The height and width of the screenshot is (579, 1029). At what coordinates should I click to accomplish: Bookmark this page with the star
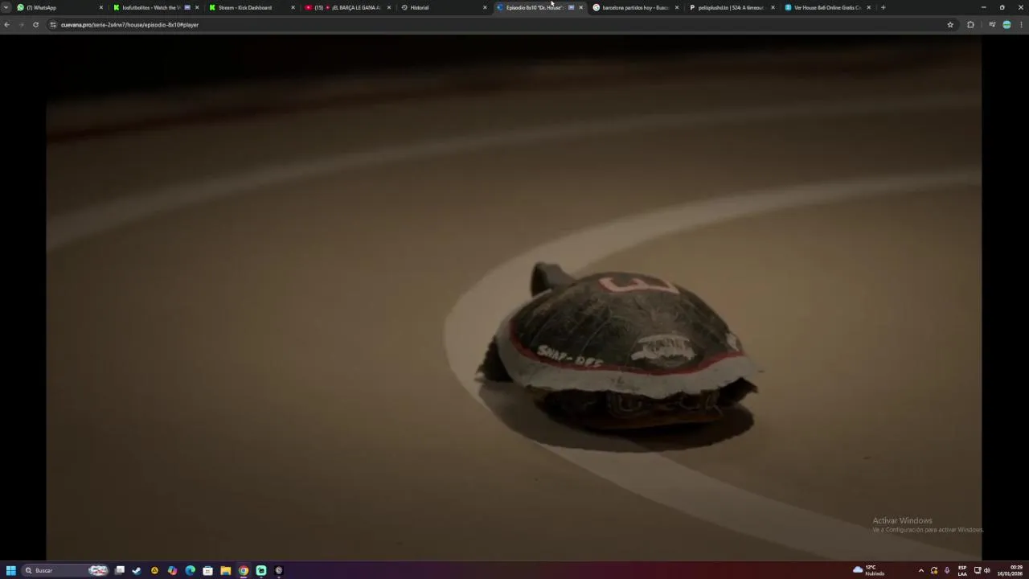tap(950, 25)
